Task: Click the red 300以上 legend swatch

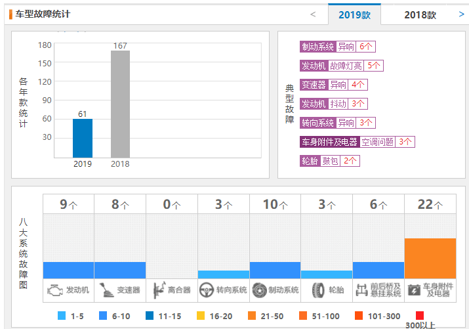Action: pos(420,315)
